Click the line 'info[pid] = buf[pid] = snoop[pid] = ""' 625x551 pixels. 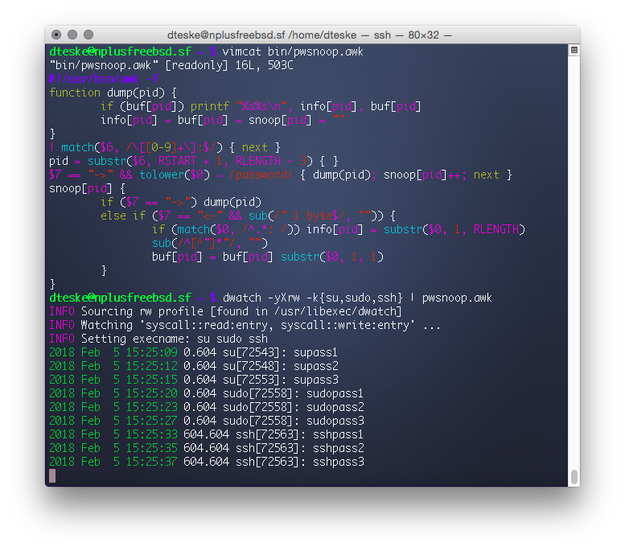(223, 120)
